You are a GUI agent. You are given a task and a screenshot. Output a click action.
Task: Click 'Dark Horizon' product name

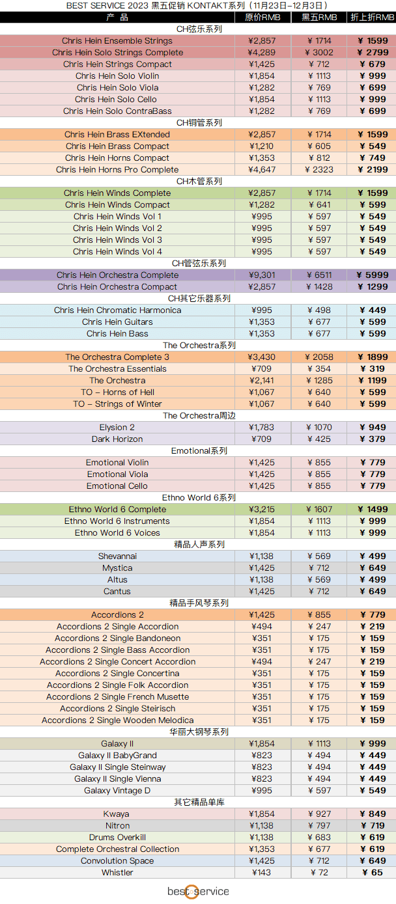coord(117,439)
